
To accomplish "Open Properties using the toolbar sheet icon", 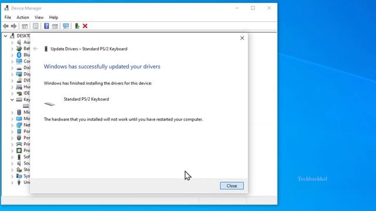I will pos(35,26).
